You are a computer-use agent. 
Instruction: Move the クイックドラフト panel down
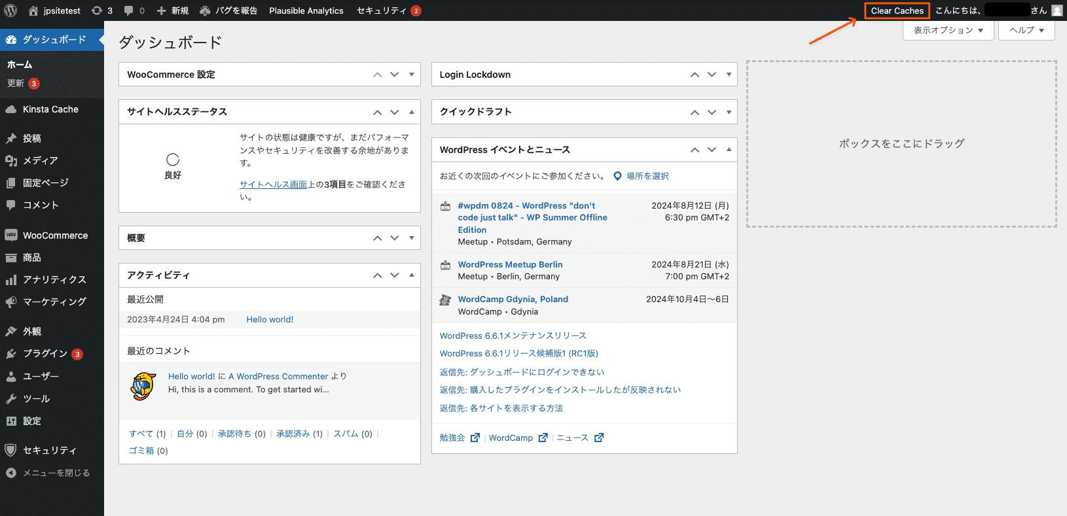[x=712, y=112]
